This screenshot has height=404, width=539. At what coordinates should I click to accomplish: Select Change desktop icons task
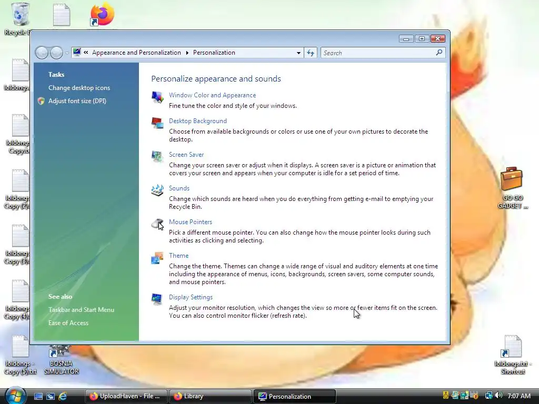tap(79, 88)
